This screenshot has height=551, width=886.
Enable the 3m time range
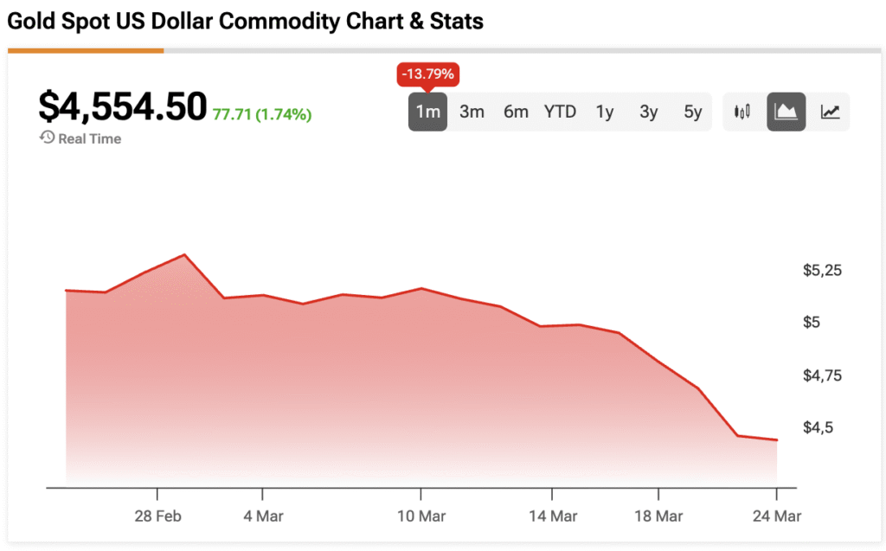pos(472,112)
